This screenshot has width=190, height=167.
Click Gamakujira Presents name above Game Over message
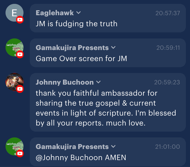click(x=72, y=48)
